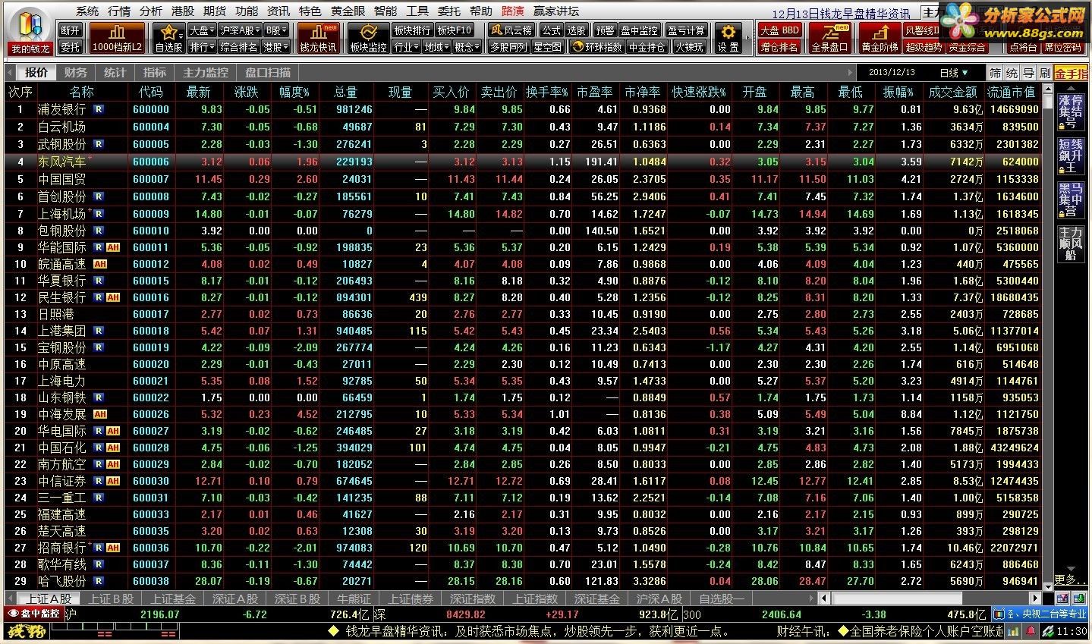Open the 我的钱龙 logo button
This screenshot has height=644, width=1092.
(30, 31)
